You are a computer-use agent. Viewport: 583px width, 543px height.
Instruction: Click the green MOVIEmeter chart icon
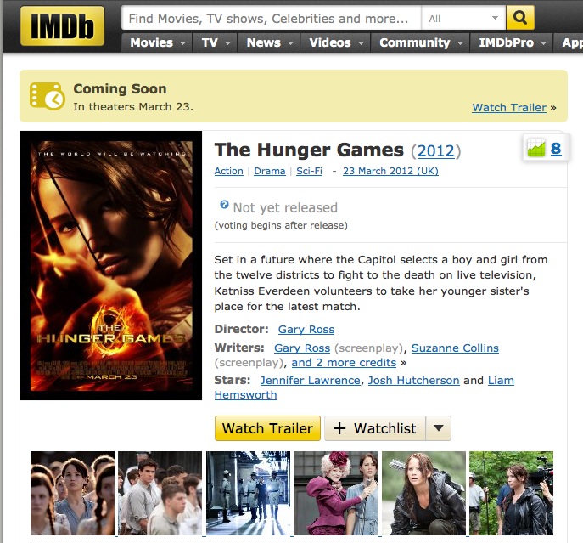click(x=536, y=148)
